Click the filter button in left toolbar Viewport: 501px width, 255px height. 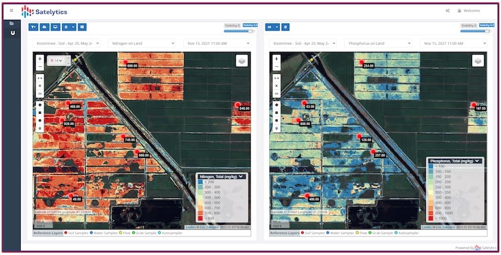[x=33, y=27]
